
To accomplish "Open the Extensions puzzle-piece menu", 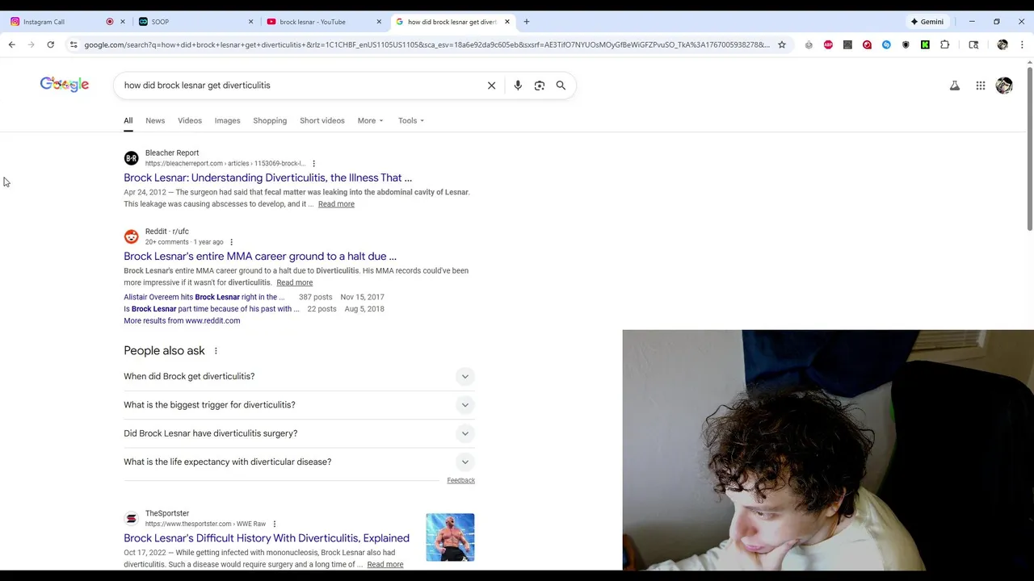I will point(945,44).
